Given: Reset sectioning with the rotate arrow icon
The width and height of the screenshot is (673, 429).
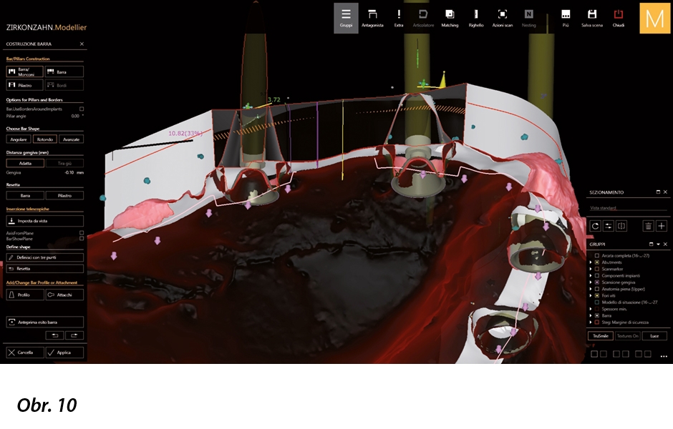Looking at the screenshot, I should [594, 226].
